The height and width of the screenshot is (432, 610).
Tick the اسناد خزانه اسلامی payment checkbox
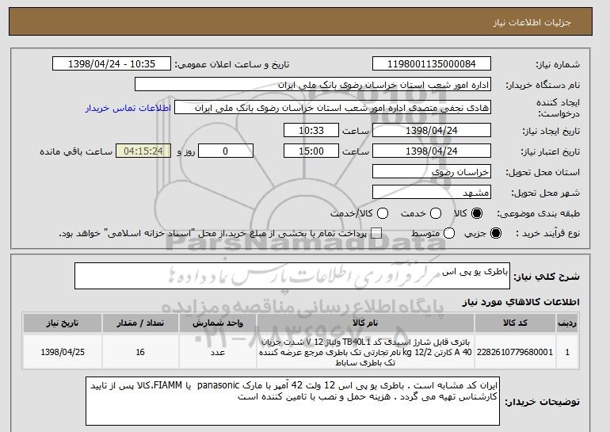click(x=376, y=233)
